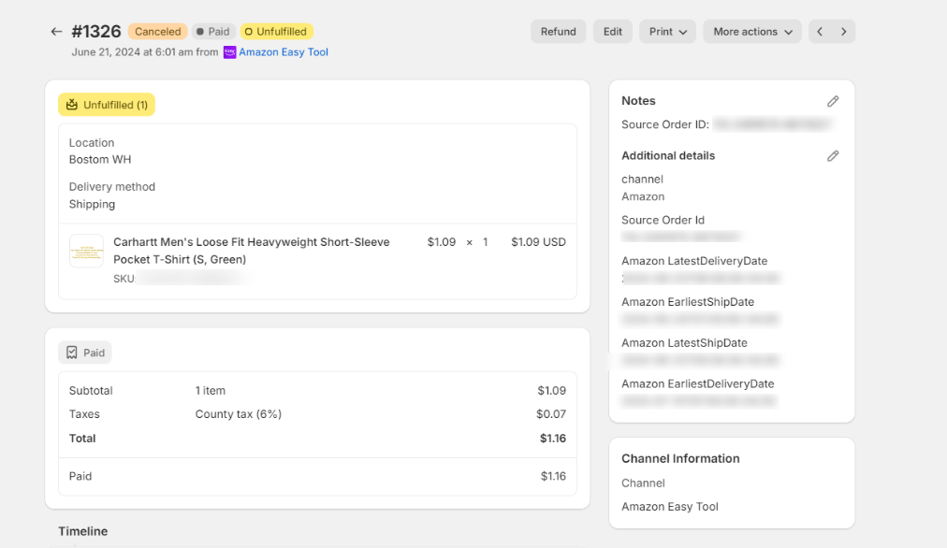Viewport: 947px width, 548px height.
Task: Click the fulfillment box icon on Unfulfilled badge
Action: click(x=72, y=105)
